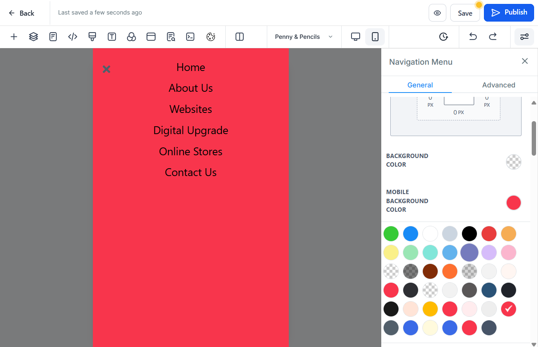This screenshot has height=347, width=538.
Task: Click the add element plus icon
Action: click(x=14, y=37)
